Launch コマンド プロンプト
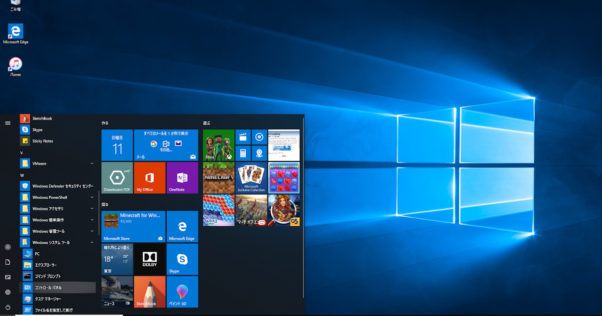602x316 pixels. tap(57, 276)
